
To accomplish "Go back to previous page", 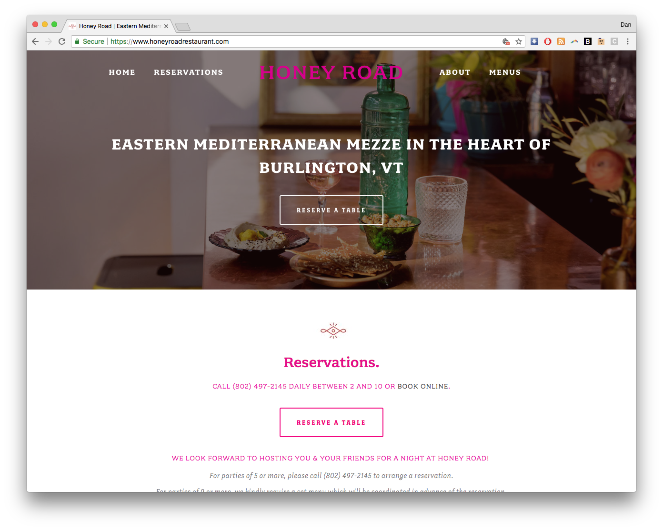I will coord(35,41).
